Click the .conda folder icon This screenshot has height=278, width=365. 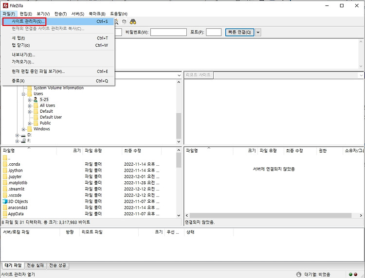pyautogui.click(x=5, y=164)
